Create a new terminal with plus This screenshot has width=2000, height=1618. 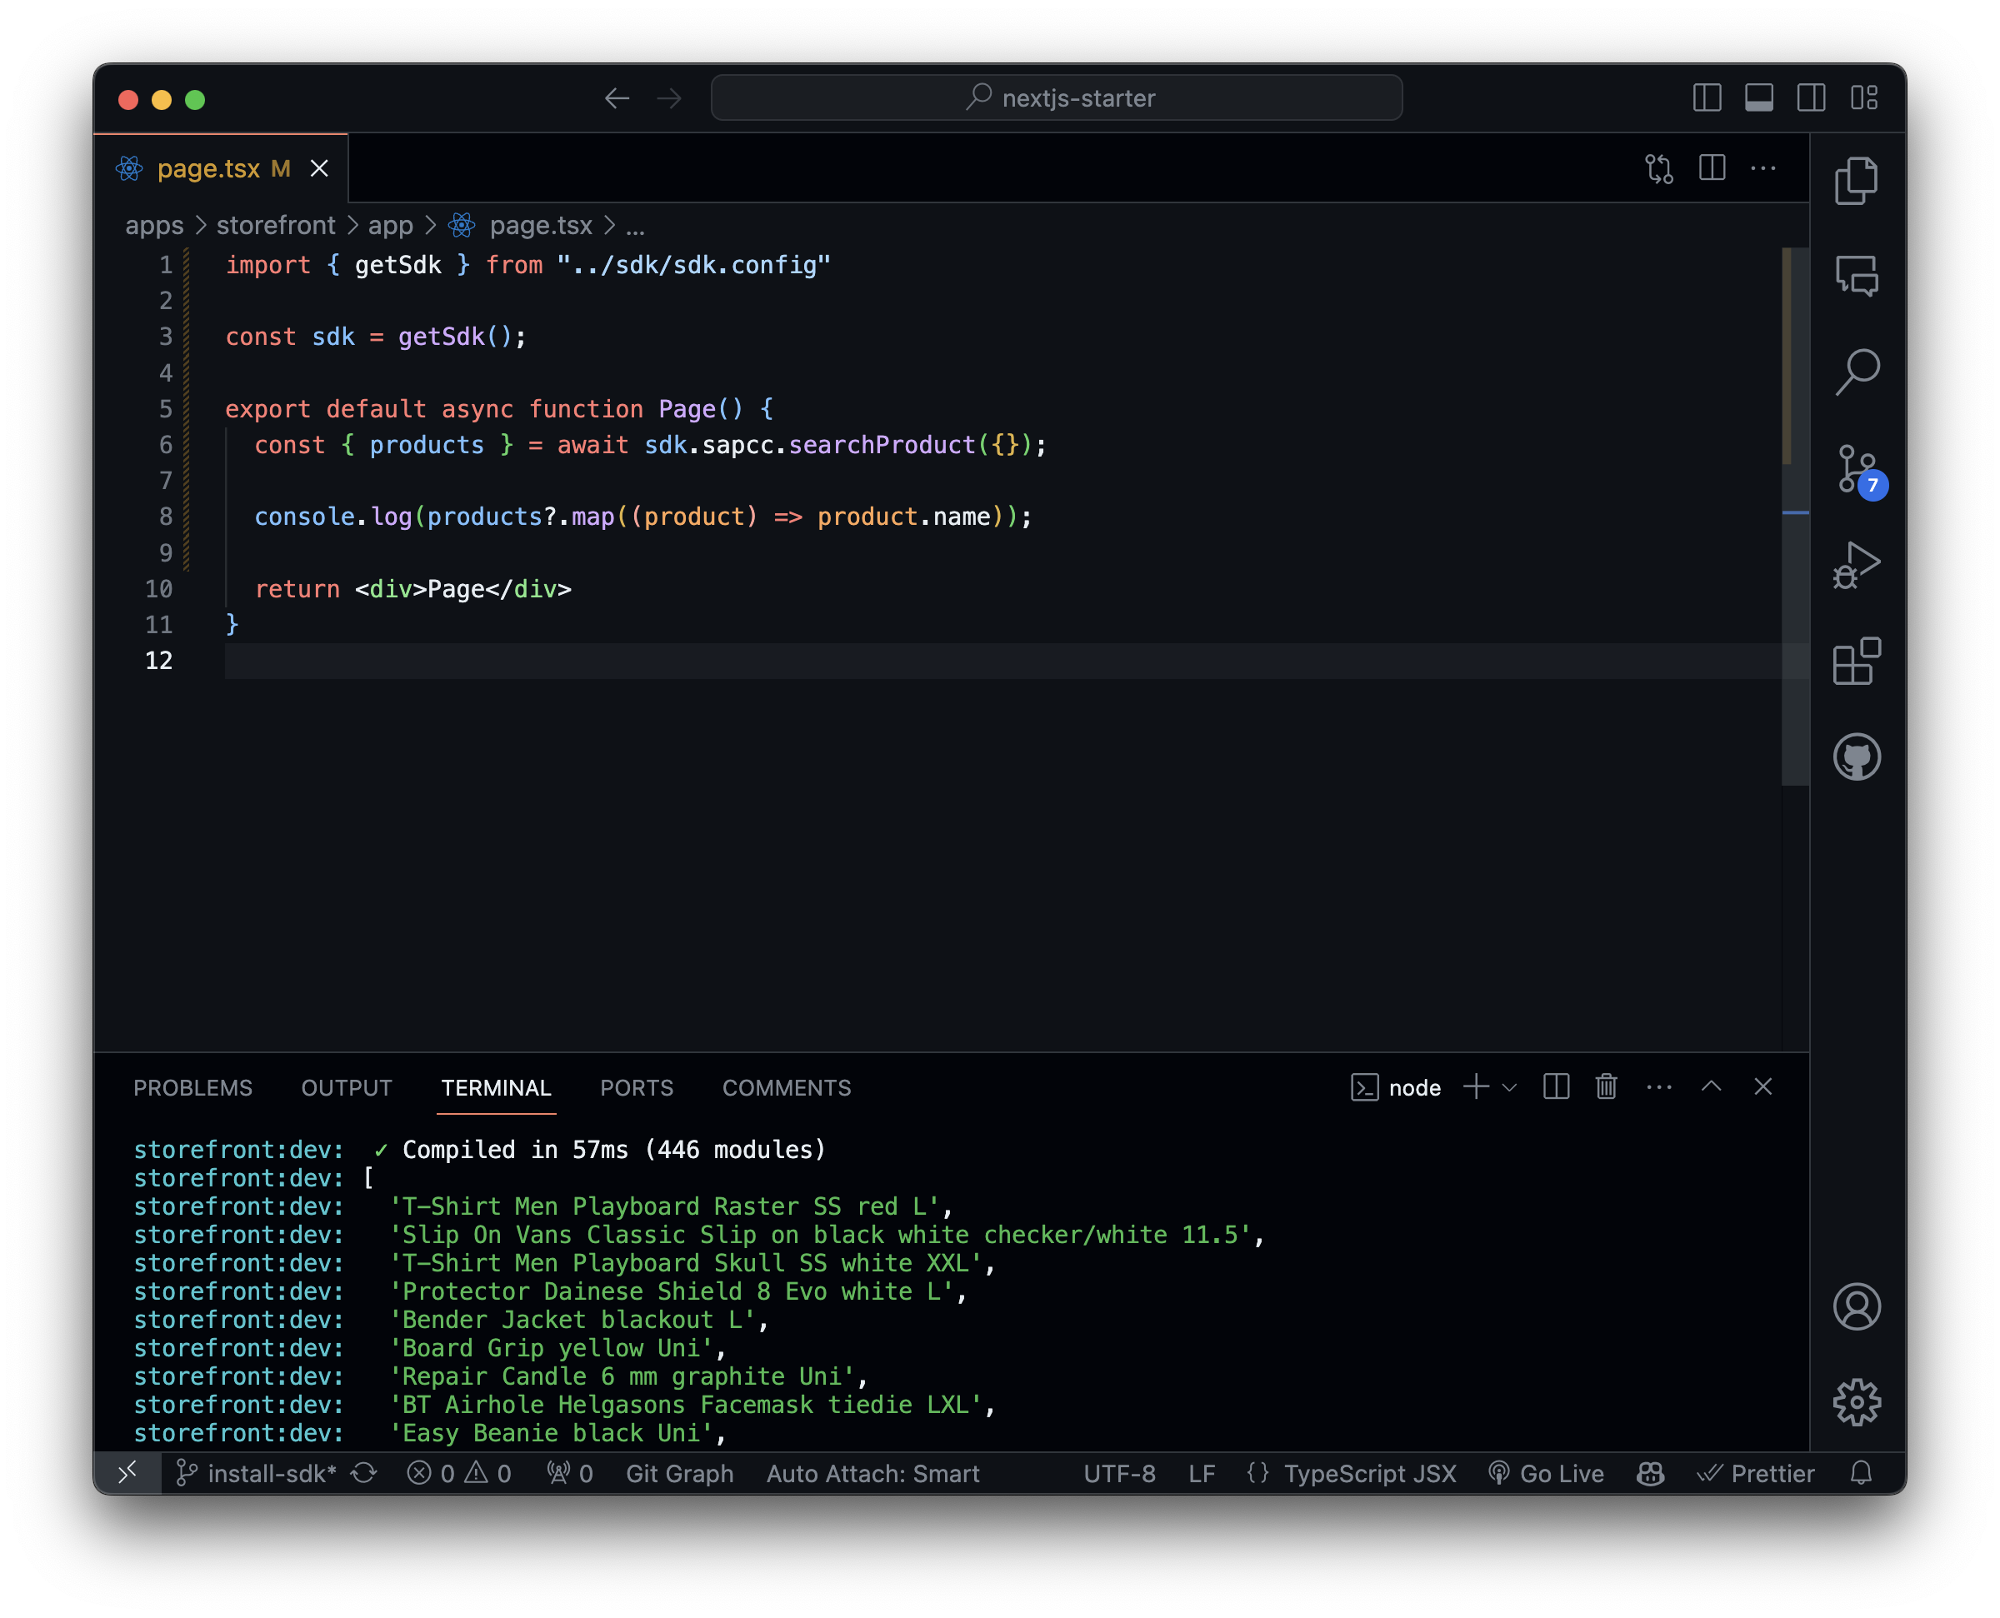pyautogui.click(x=1475, y=1086)
